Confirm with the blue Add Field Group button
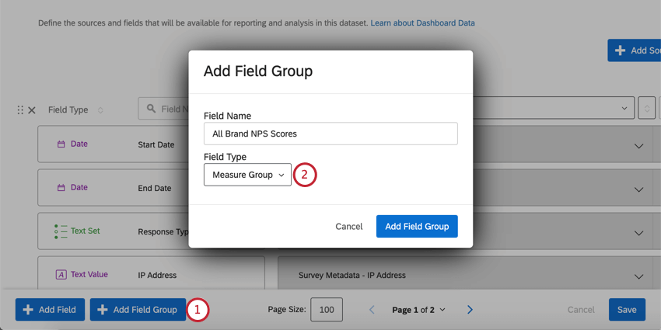Viewport: 661px width, 330px height. (417, 227)
